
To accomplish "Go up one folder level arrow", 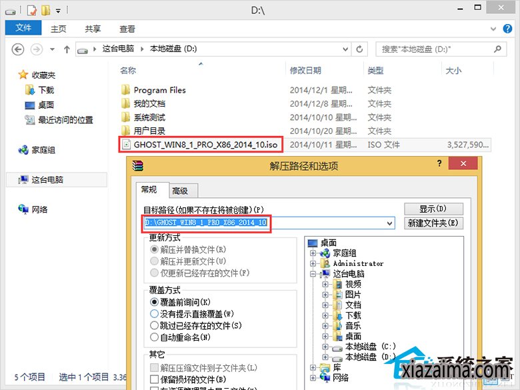I will coord(67,49).
